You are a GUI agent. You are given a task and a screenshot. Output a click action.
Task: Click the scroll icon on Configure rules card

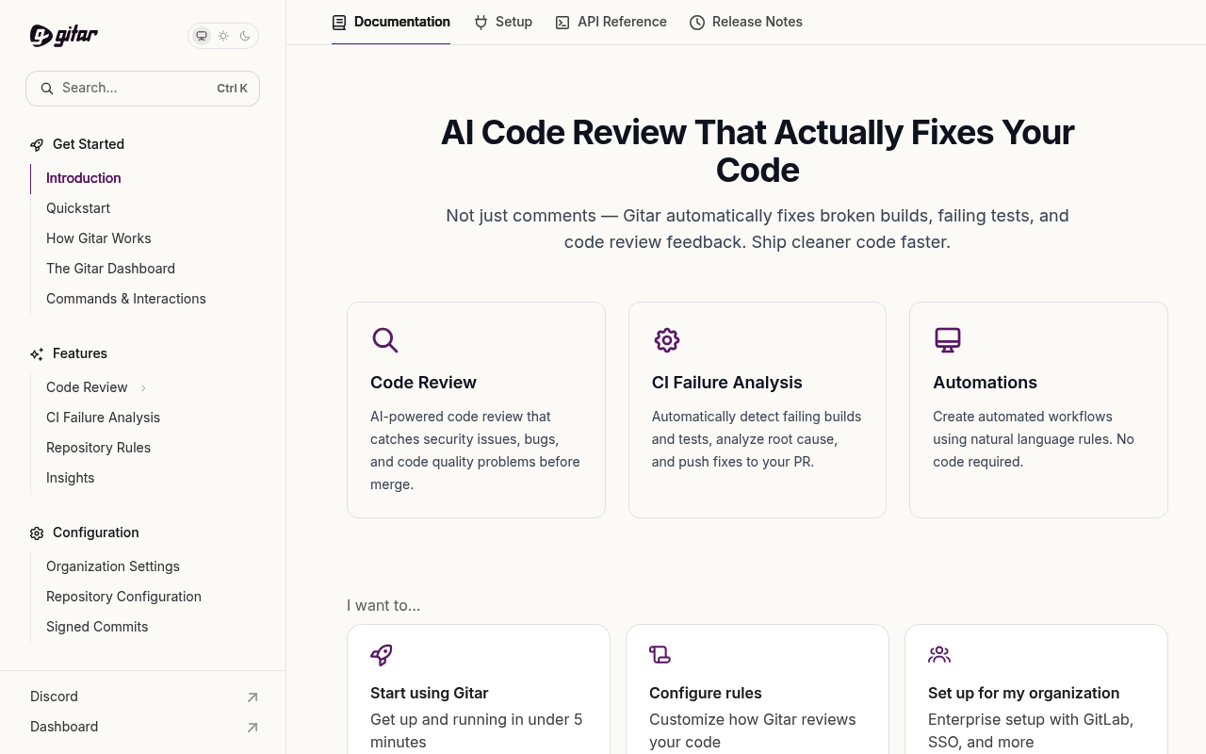[660, 654]
